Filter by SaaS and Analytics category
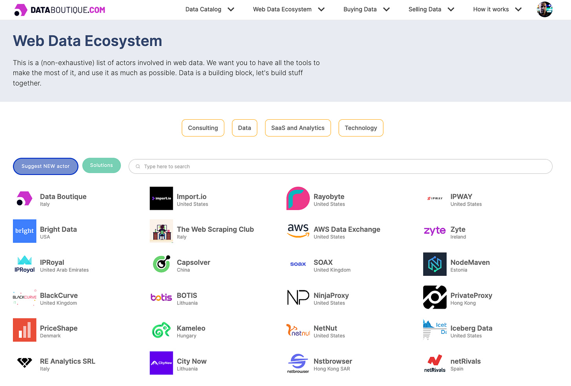The height and width of the screenshot is (386, 571). (x=298, y=128)
